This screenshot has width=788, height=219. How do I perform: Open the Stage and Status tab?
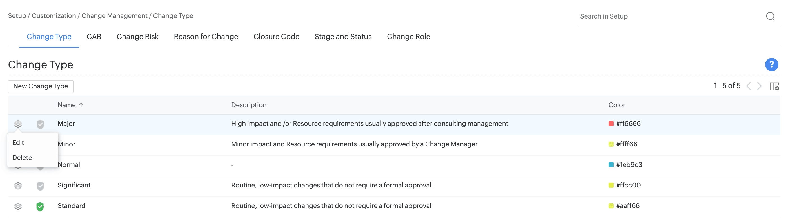343,37
